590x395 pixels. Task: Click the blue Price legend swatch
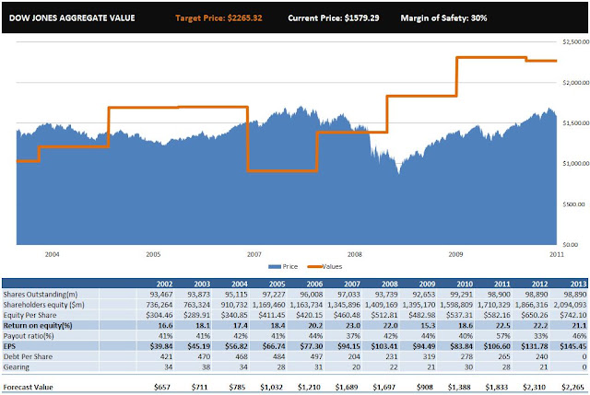[x=275, y=266]
